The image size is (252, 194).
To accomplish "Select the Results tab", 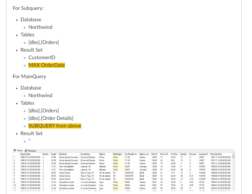I will 20,150.
